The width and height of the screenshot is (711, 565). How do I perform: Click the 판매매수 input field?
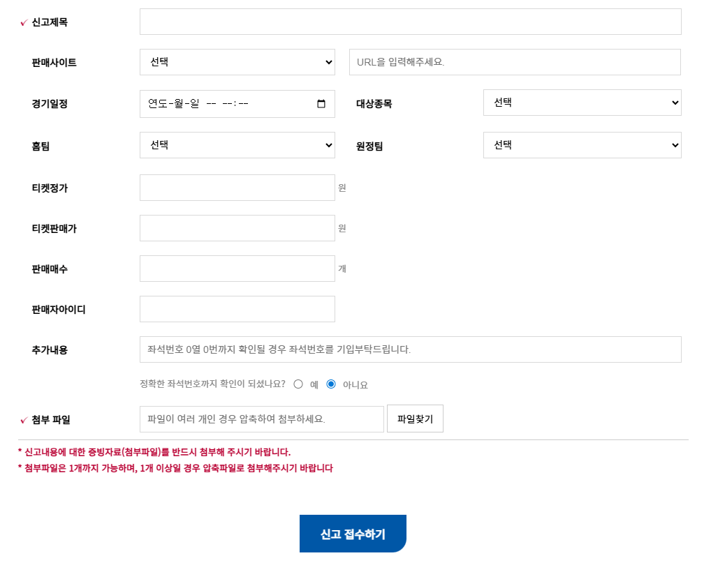237,269
